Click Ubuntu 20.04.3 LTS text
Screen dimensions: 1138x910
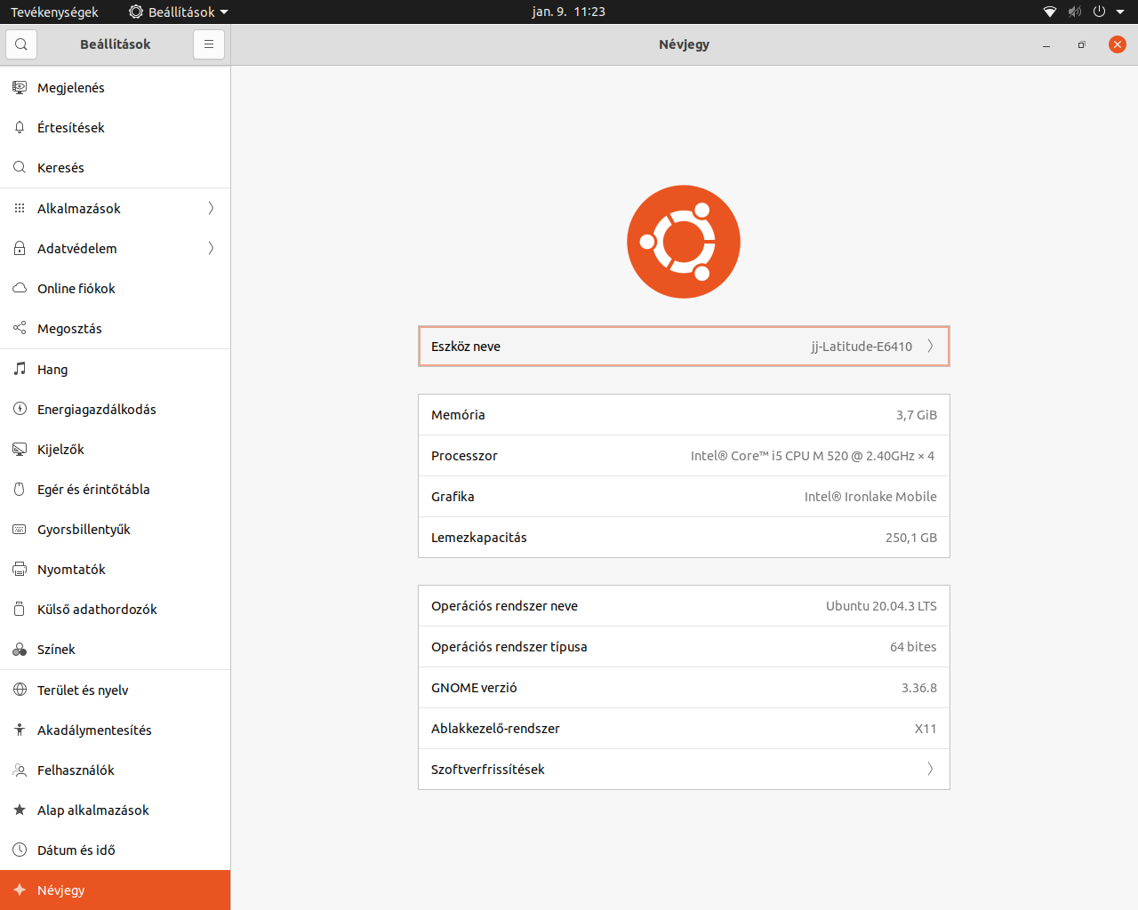[881, 606]
